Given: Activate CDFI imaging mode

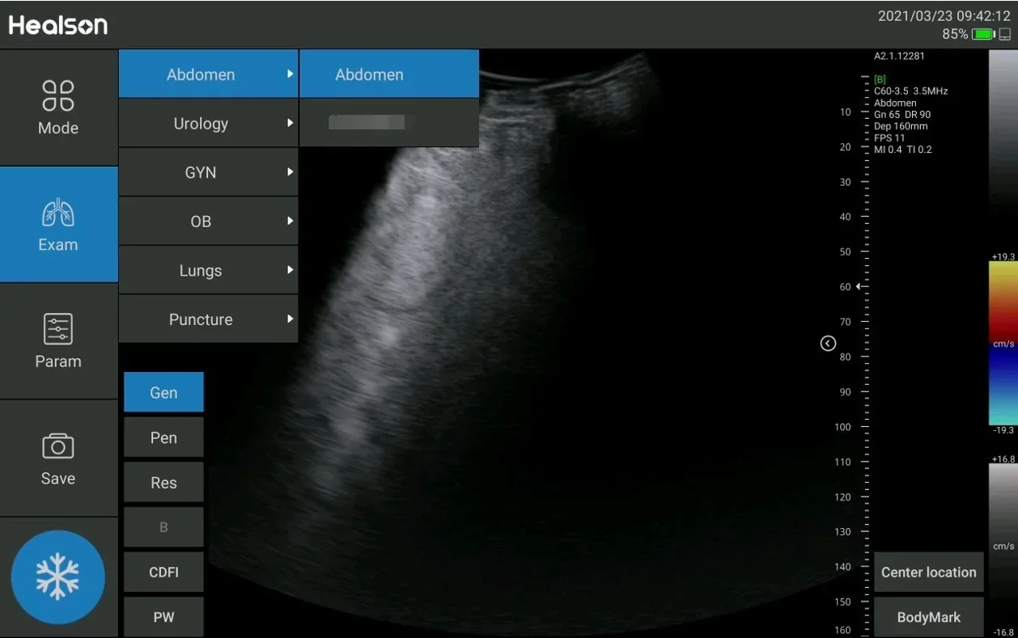Looking at the screenshot, I should coord(163,573).
